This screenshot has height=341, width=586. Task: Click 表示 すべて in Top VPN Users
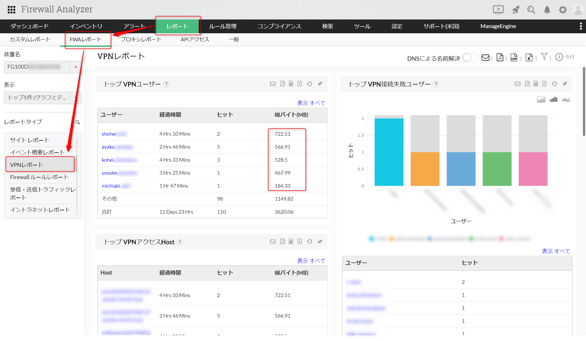(311, 103)
